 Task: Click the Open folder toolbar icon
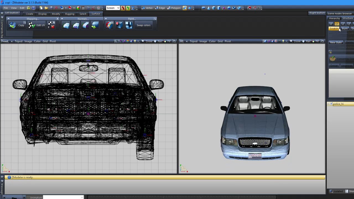tap(46, 8)
